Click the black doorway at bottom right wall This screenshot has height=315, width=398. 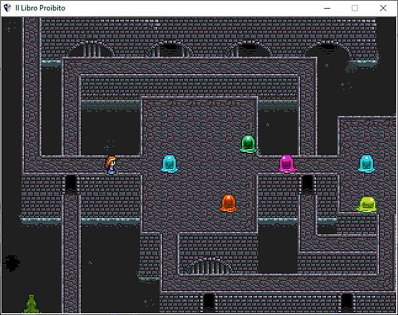tap(347, 302)
